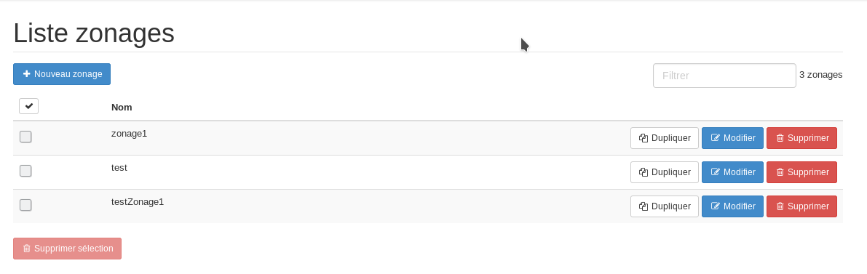Delete the test zonage with Supprimer
The image size is (867, 274).
[x=801, y=172]
